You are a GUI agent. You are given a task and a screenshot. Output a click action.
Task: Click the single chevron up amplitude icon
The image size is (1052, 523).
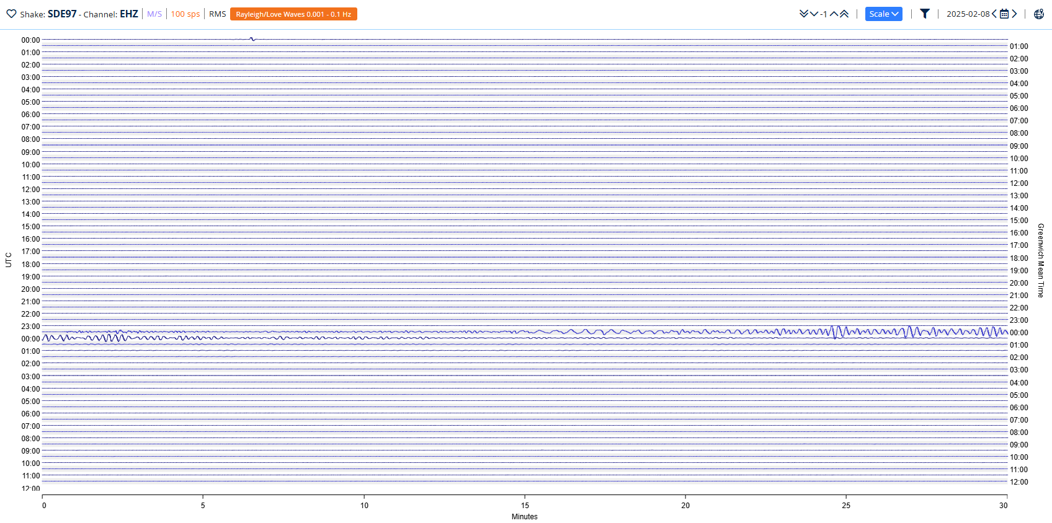click(x=834, y=14)
